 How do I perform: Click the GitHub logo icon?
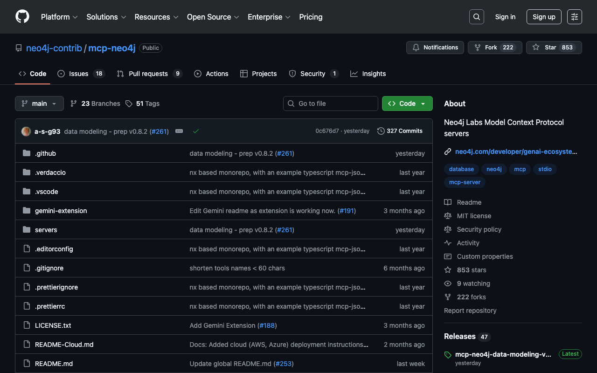click(x=22, y=17)
